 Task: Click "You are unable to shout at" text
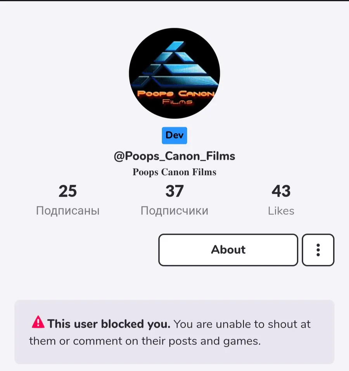tap(242, 324)
